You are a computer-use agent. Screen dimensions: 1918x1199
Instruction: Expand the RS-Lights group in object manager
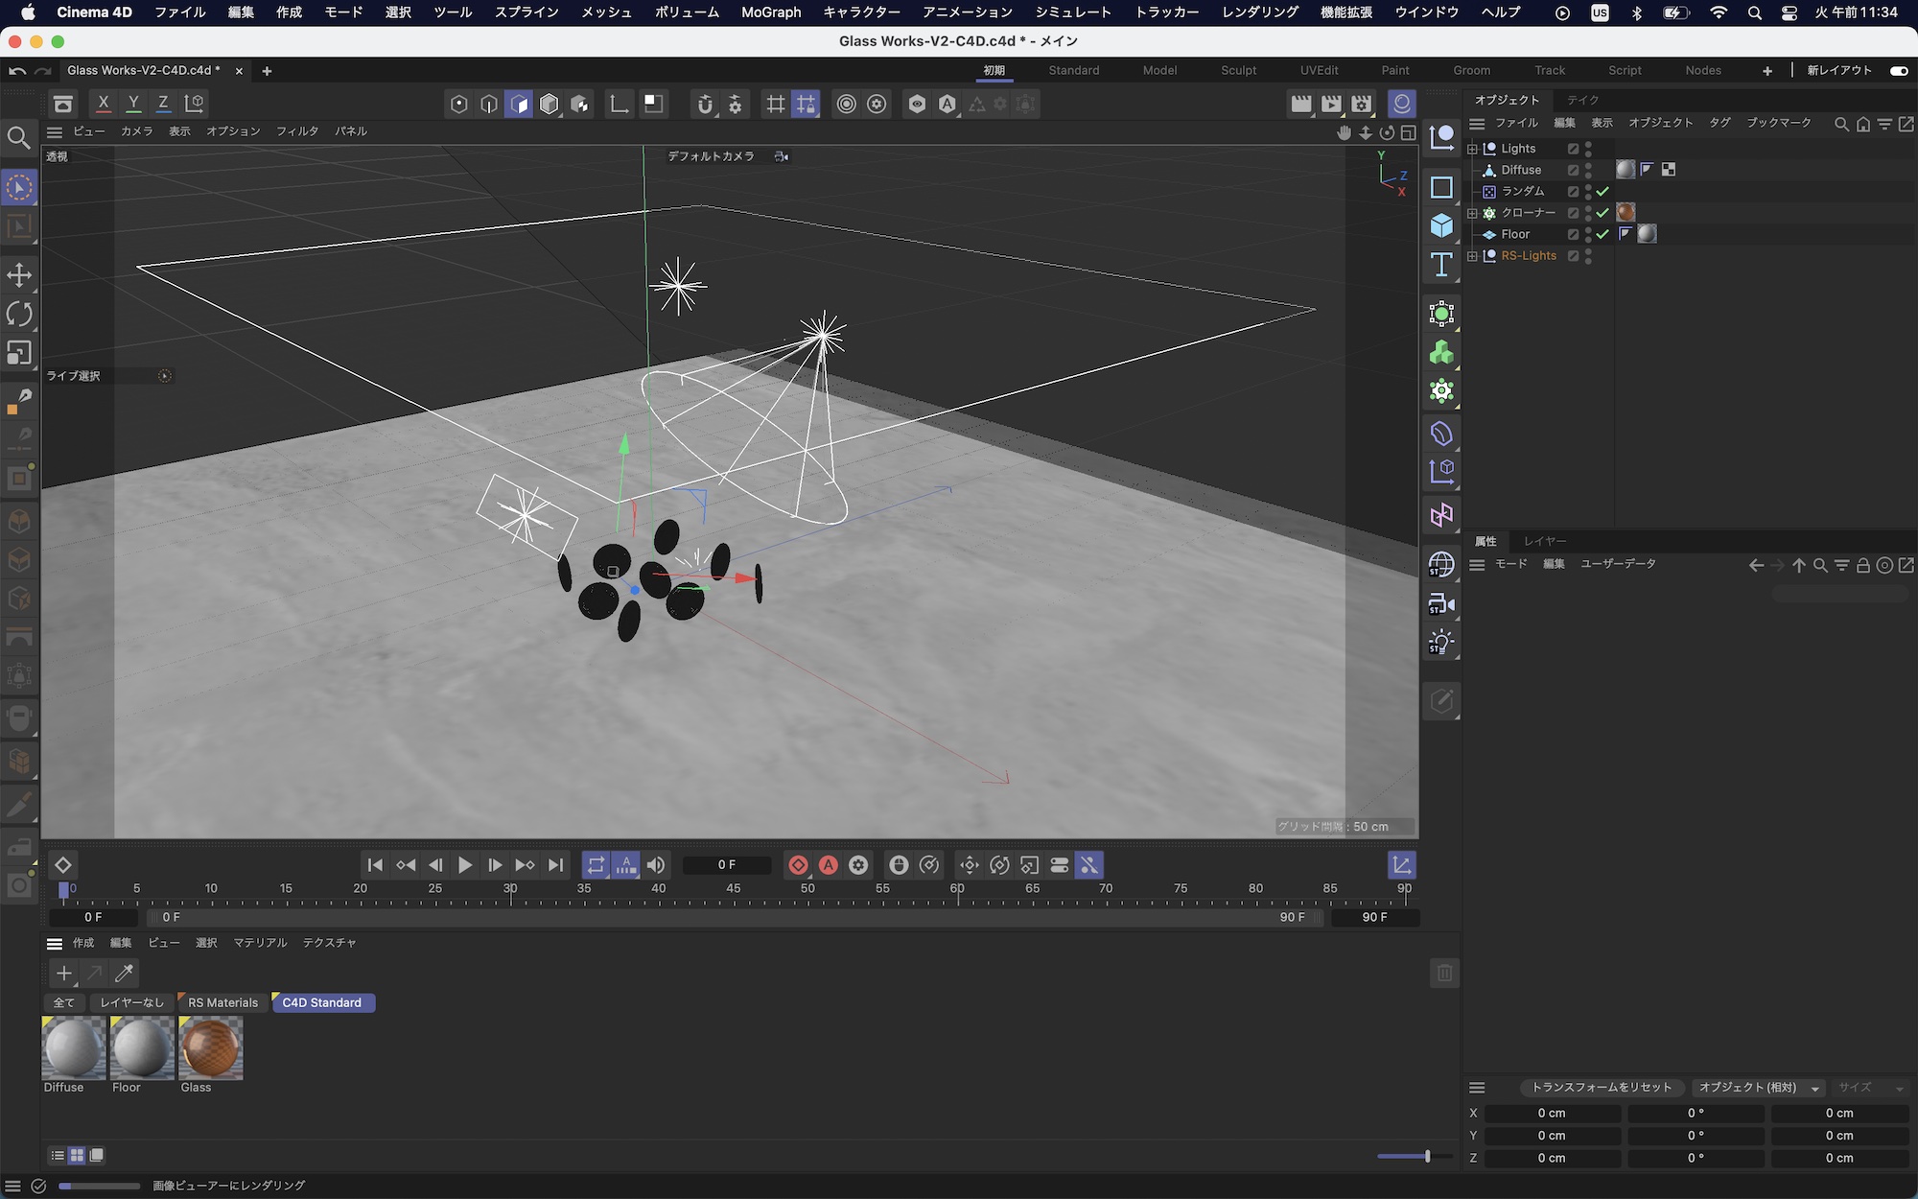coord(1472,256)
